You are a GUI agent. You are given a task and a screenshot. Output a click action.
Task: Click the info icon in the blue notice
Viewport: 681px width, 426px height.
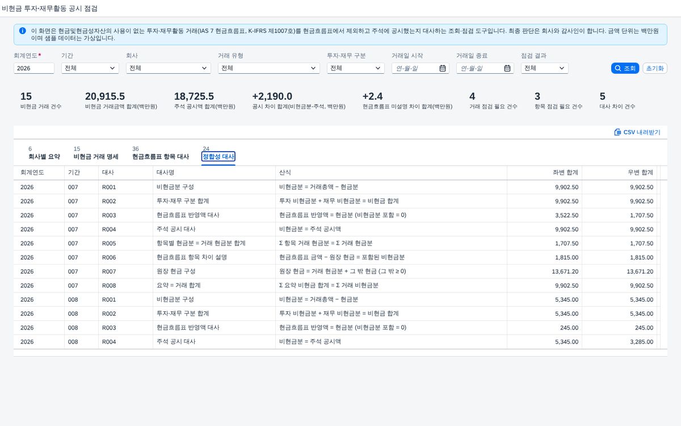coord(22,31)
